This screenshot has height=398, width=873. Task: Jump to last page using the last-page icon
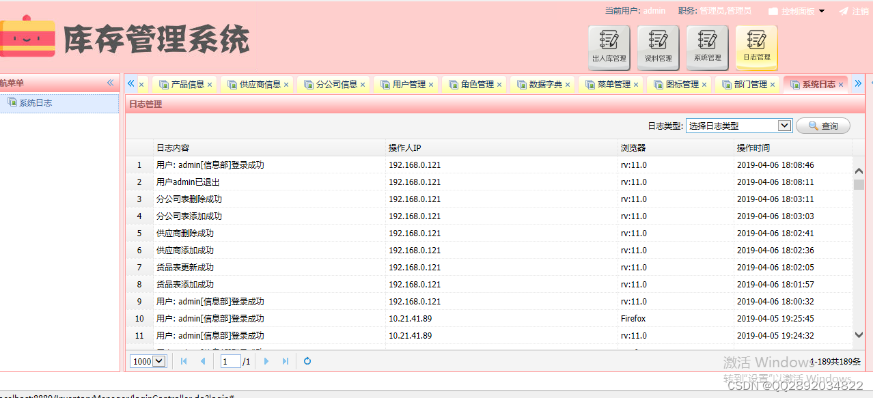pyautogui.click(x=285, y=360)
